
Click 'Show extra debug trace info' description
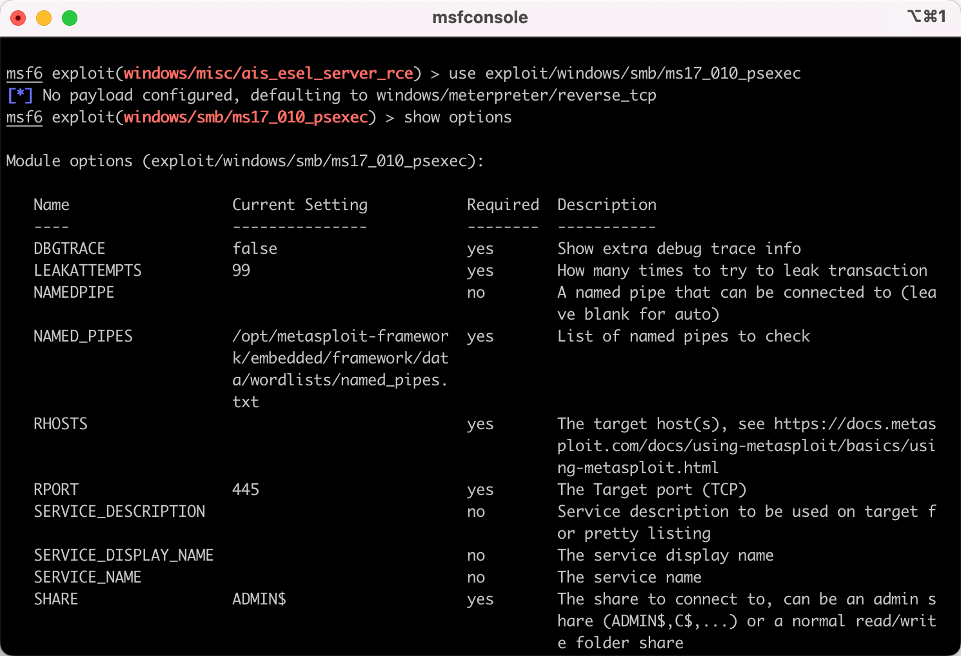coord(679,249)
